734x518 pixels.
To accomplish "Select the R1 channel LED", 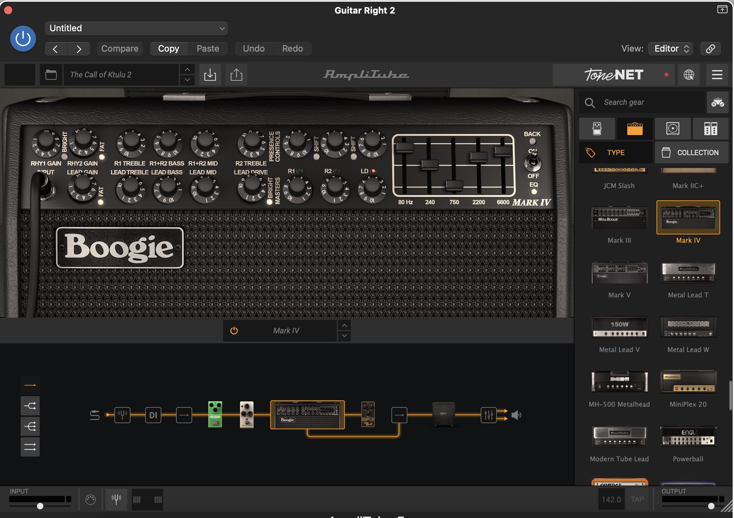I will [300, 171].
